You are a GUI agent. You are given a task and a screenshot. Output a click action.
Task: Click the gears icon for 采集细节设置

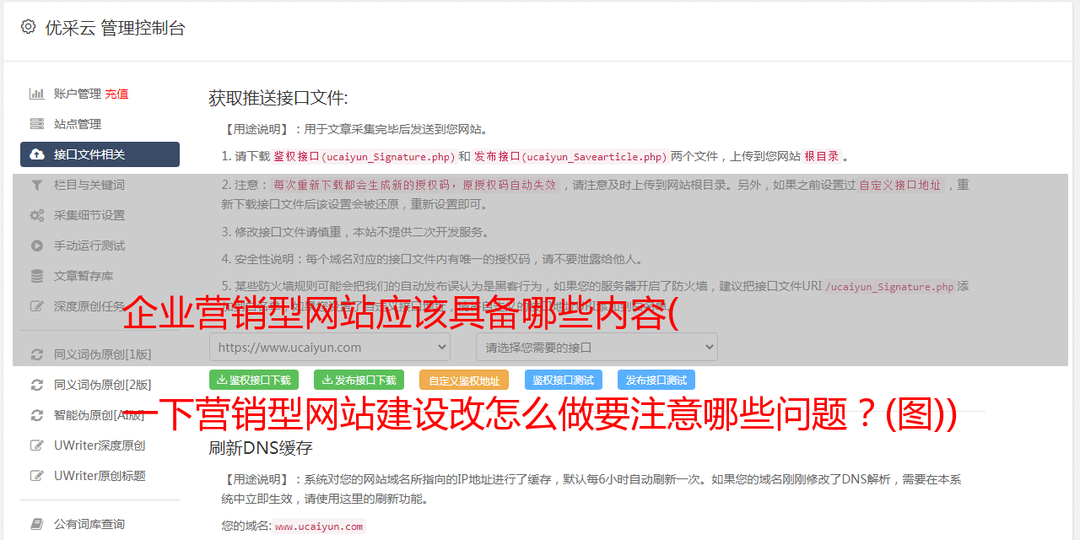pyautogui.click(x=37, y=215)
